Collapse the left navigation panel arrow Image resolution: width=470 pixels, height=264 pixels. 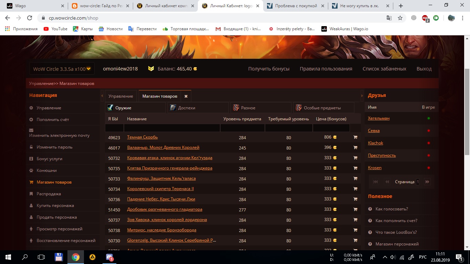102,96
